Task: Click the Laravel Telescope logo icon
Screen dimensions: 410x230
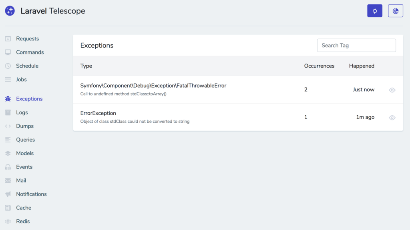Action: 10,11
